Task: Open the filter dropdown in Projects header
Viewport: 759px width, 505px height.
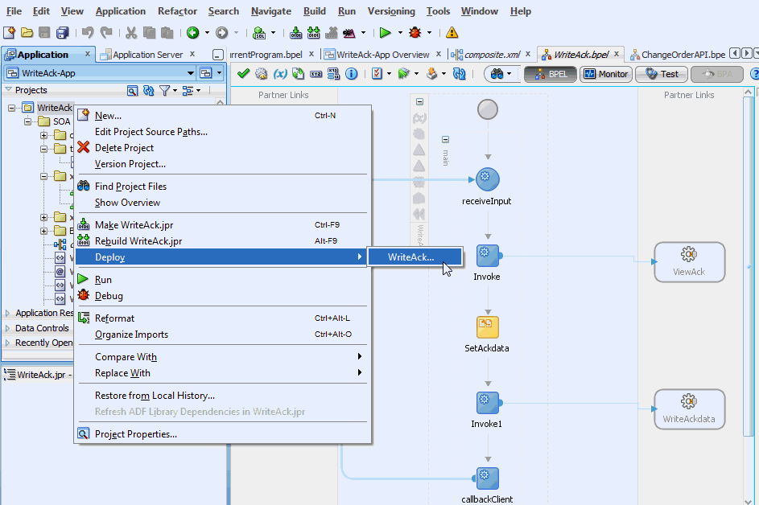Action: (175, 90)
